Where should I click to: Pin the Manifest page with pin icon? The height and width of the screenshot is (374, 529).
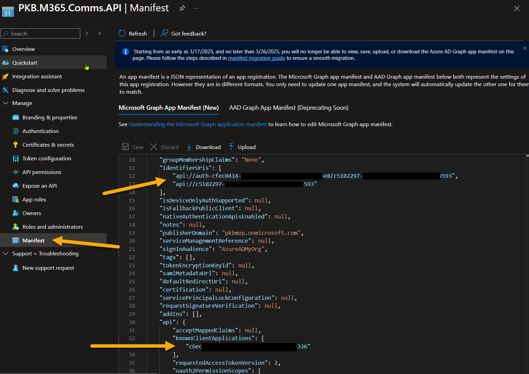(x=182, y=8)
